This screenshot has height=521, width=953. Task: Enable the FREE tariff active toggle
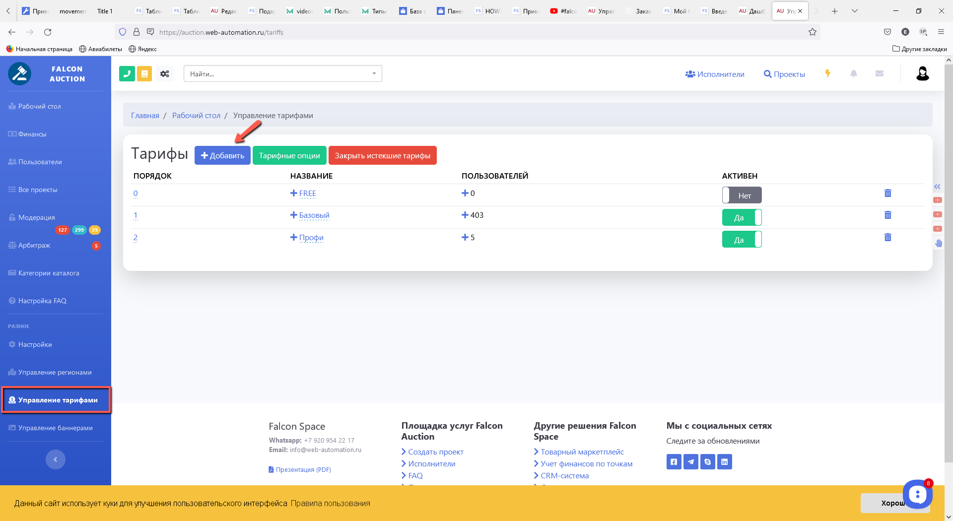coord(742,195)
